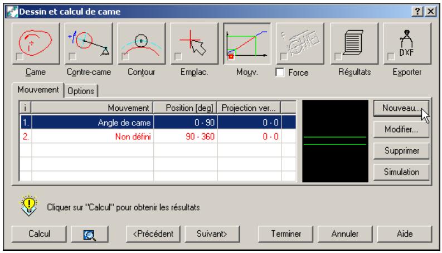
Task: Toggle the small checkbox on Exporter icon
Action: (x=391, y=56)
